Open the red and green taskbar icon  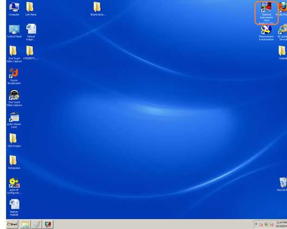tap(48, 224)
